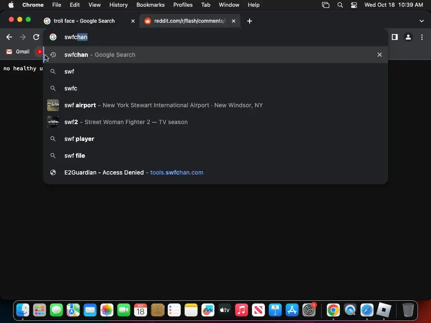This screenshot has width=431, height=323.
Task: Select swfchan Google Search history suggestion
Action: click(215, 55)
